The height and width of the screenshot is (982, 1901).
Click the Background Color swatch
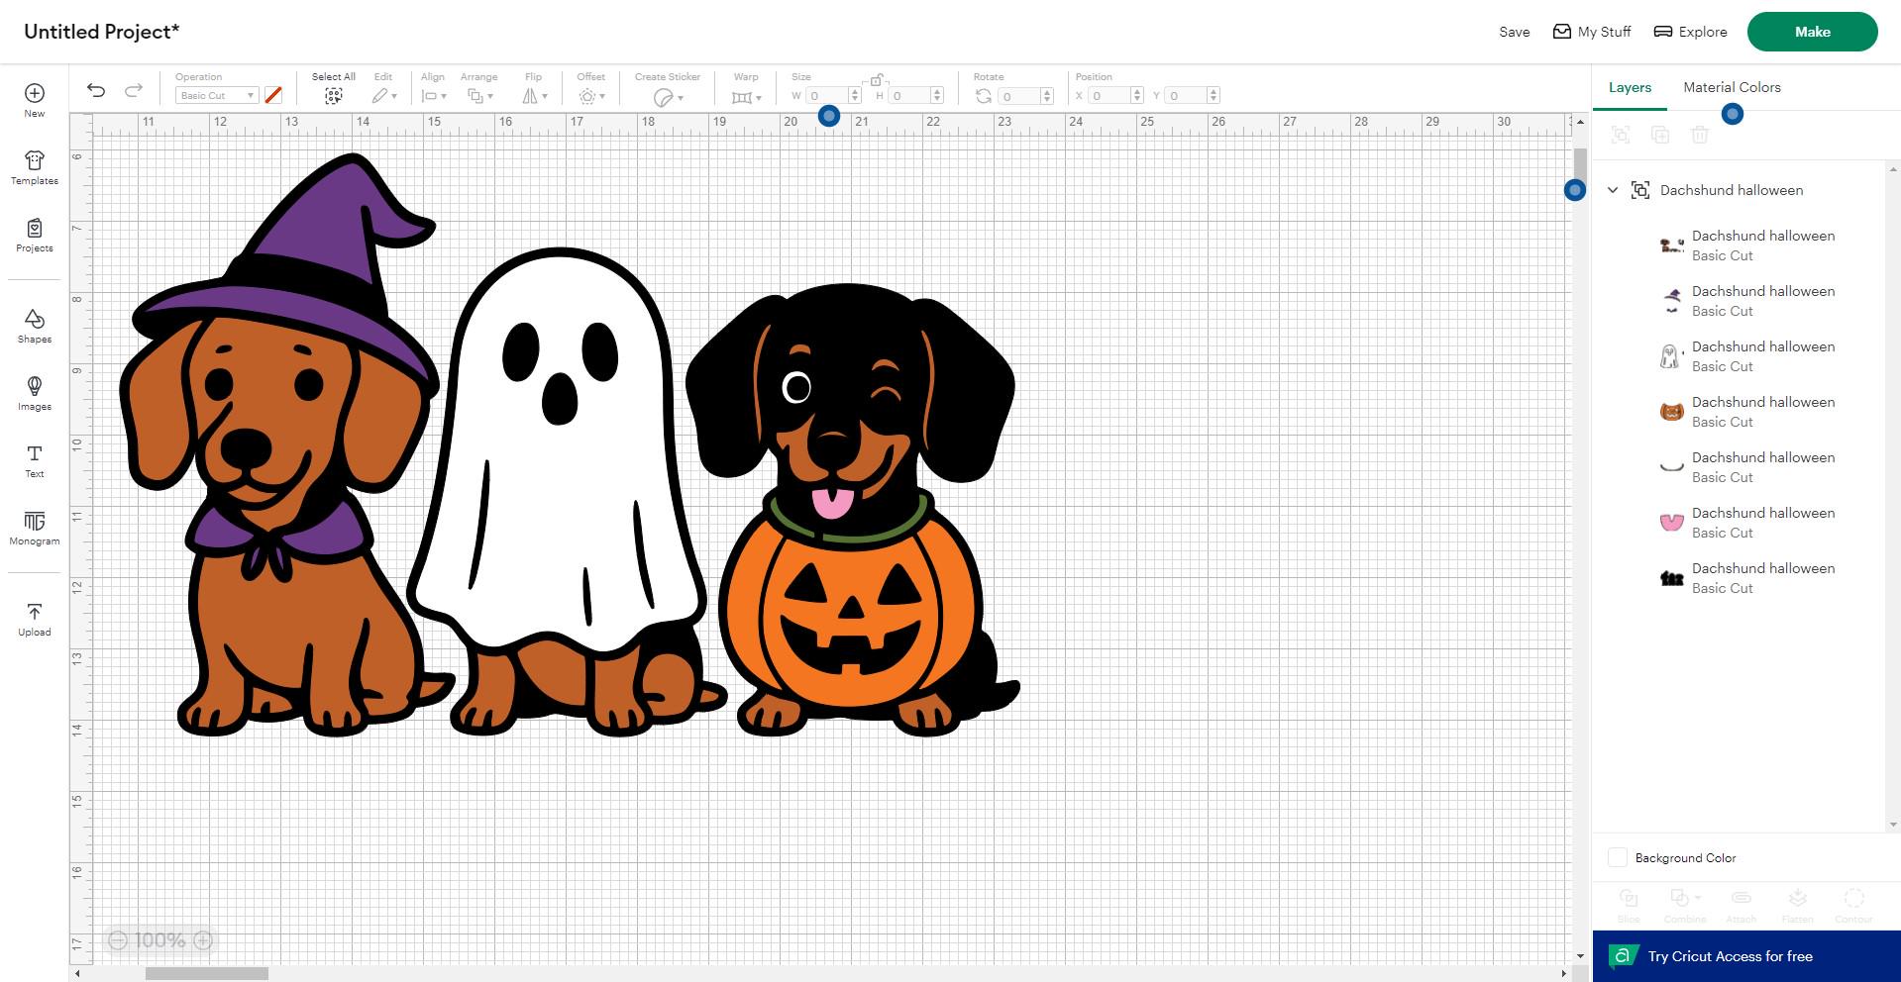coord(1618,857)
